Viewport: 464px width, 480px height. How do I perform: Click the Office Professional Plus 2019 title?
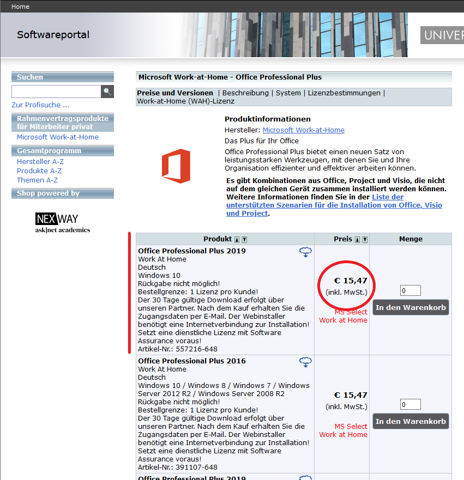coord(192,251)
